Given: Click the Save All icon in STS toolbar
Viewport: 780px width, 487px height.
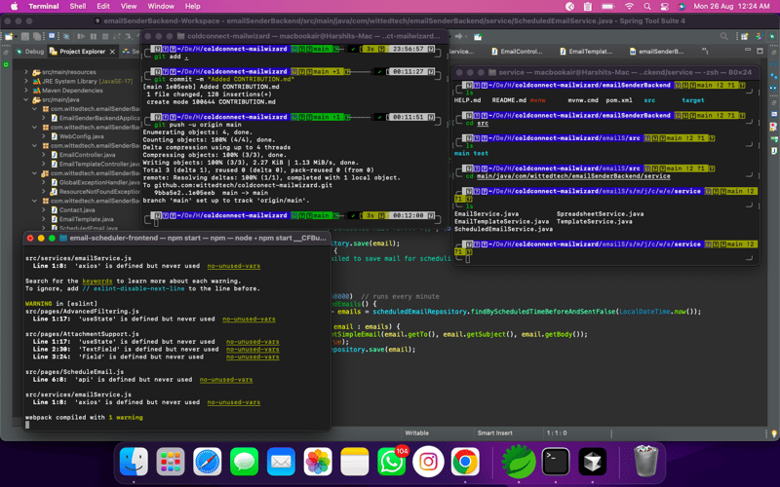Looking at the screenshot, I should pyautogui.click(x=37, y=36).
